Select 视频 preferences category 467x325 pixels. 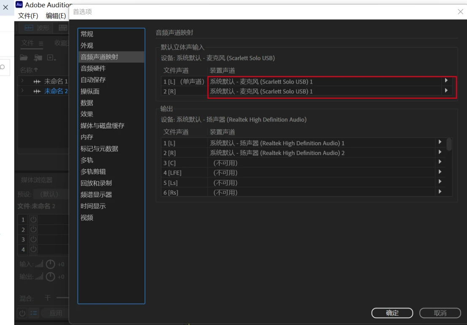[111, 218]
